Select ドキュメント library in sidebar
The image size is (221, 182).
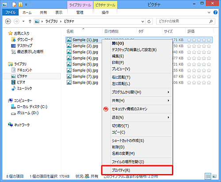[x=22, y=70]
